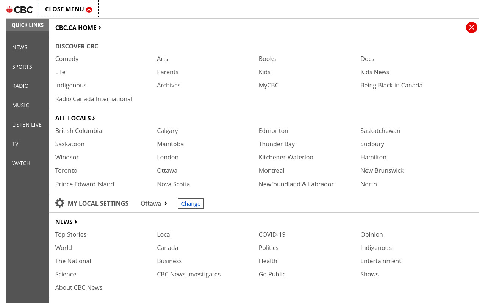Choose Hamilton local

pos(373,157)
